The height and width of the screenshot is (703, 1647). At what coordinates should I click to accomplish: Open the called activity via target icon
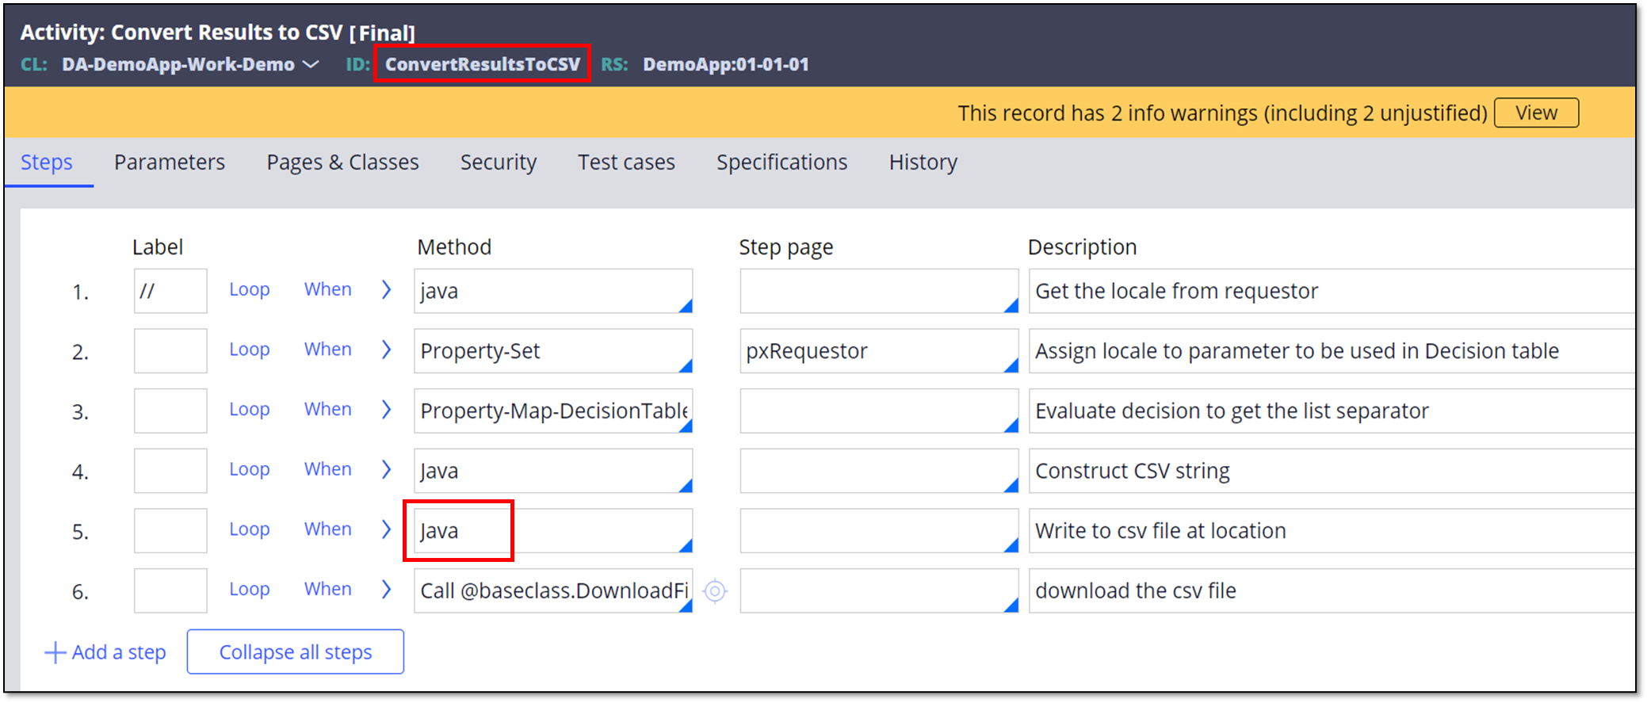715,591
